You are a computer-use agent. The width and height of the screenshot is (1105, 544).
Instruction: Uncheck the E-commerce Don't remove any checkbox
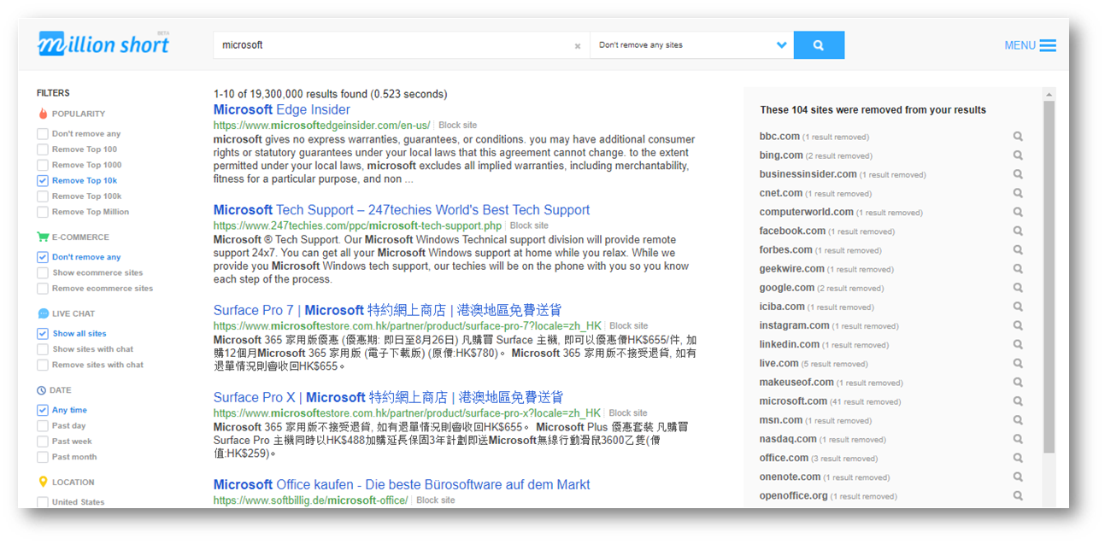pos(43,257)
